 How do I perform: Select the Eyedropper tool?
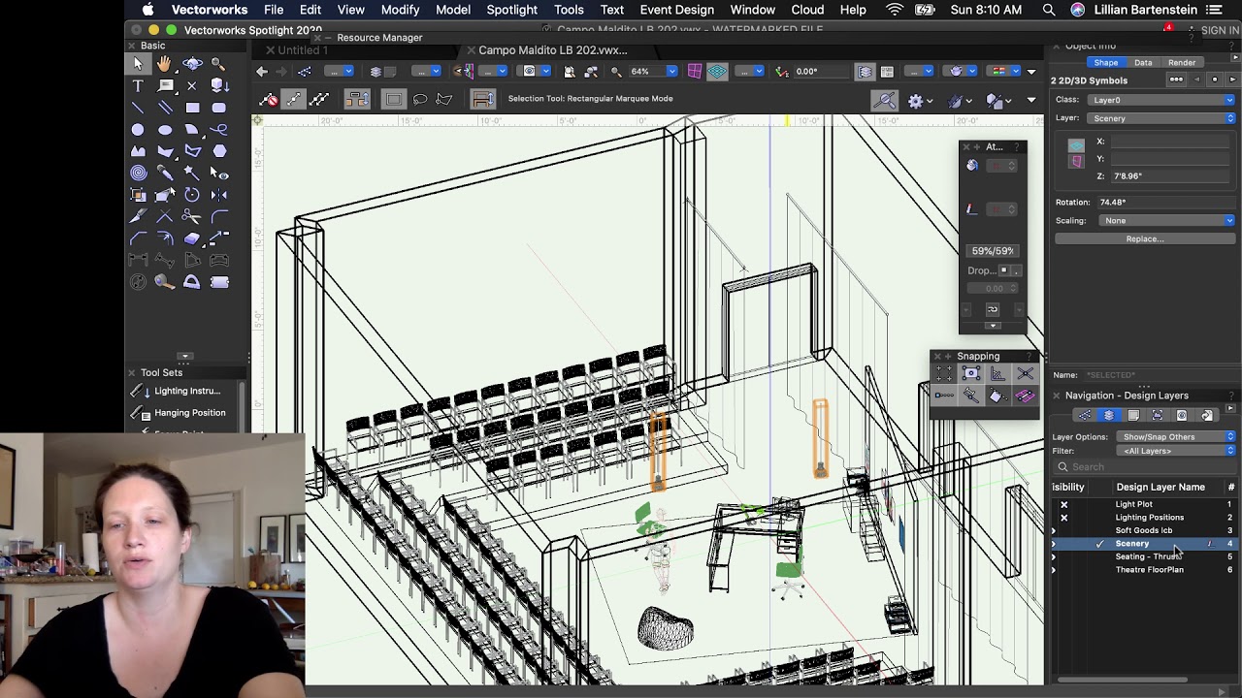pyautogui.click(x=165, y=172)
